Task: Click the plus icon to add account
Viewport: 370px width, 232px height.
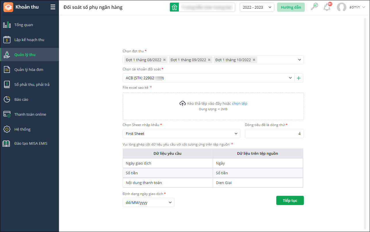Action: coord(299,78)
